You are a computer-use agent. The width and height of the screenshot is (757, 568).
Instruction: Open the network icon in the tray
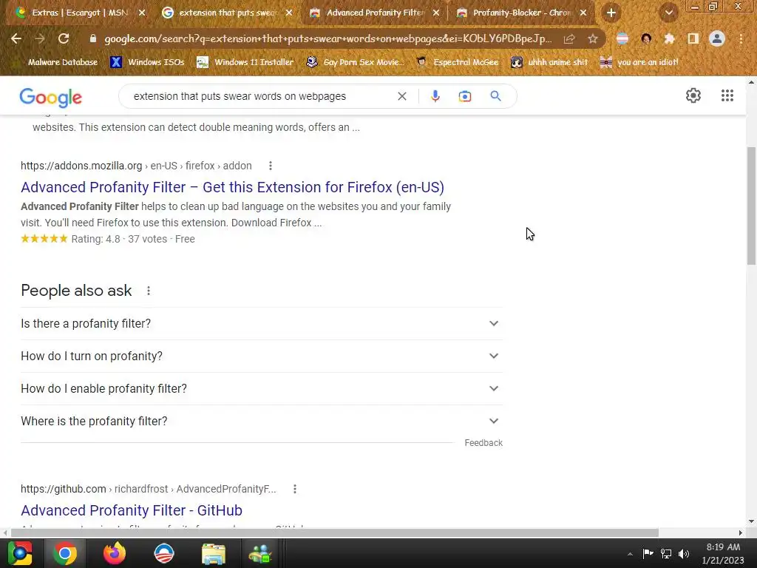coord(666,553)
